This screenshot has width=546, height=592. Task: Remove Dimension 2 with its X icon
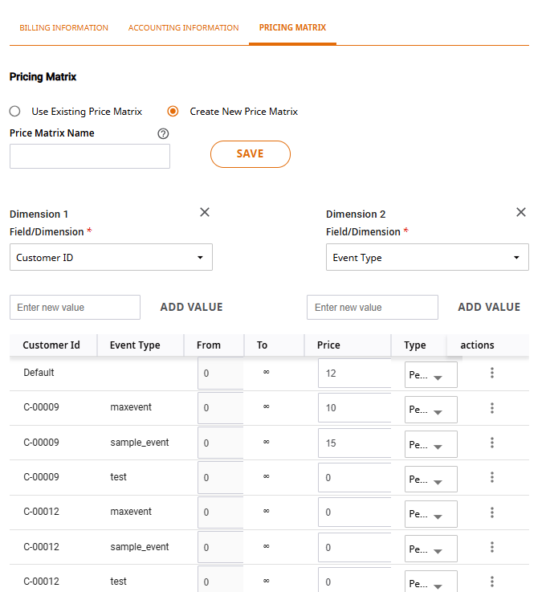[x=521, y=212]
